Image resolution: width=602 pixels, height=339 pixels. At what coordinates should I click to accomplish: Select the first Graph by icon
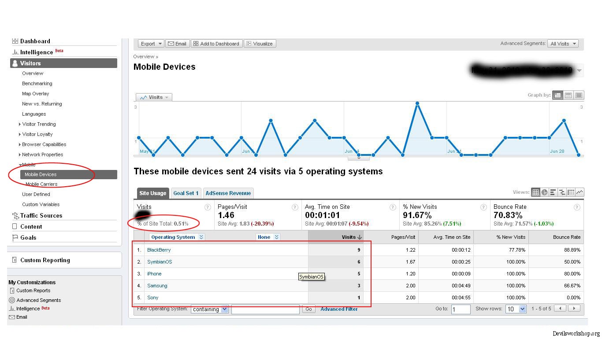pos(558,95)
